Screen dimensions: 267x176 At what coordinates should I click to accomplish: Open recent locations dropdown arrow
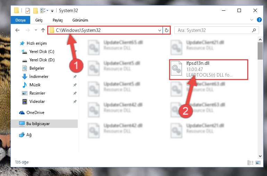click(x=36, y=30)
